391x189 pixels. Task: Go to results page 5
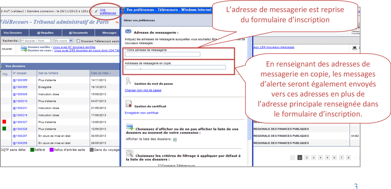327,157
